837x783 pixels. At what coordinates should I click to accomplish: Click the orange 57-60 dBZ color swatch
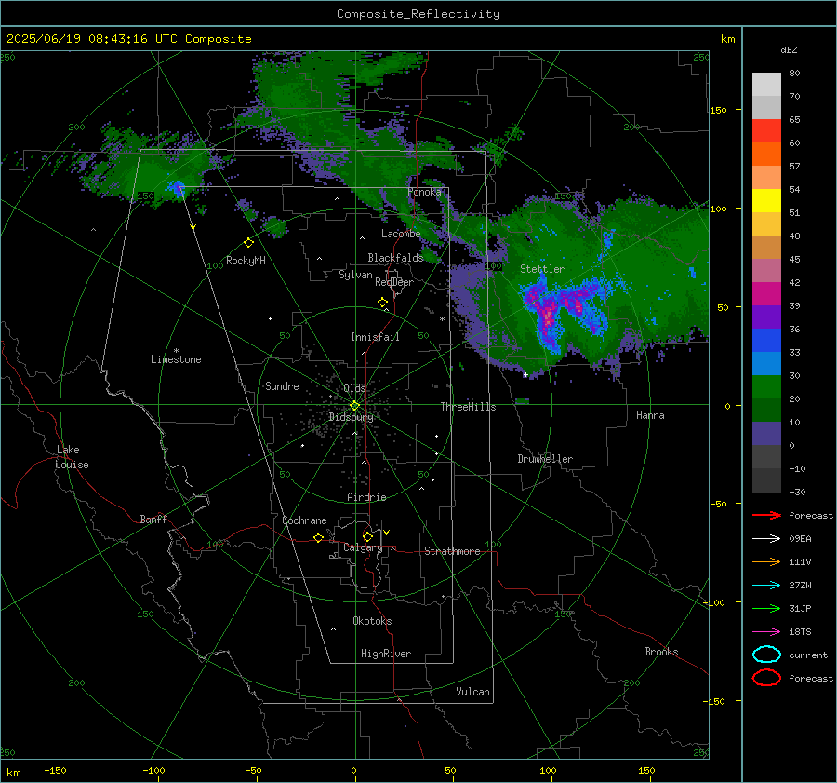(x=766, y=155)
